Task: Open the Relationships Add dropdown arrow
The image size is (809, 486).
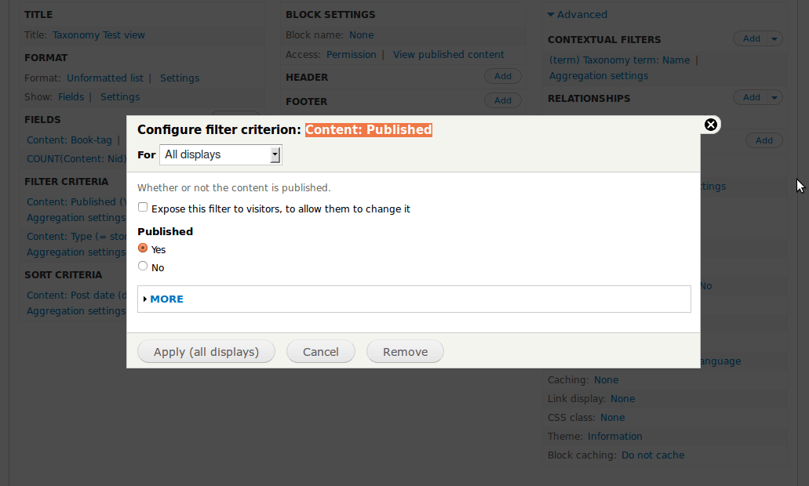Action: (774, 97)
